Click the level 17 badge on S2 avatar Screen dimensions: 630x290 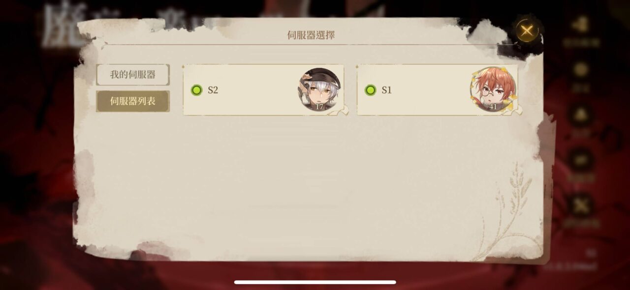(x=319, y=106)
